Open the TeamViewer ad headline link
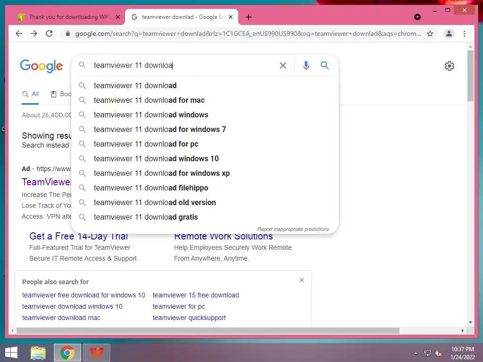 coord(46,182)
